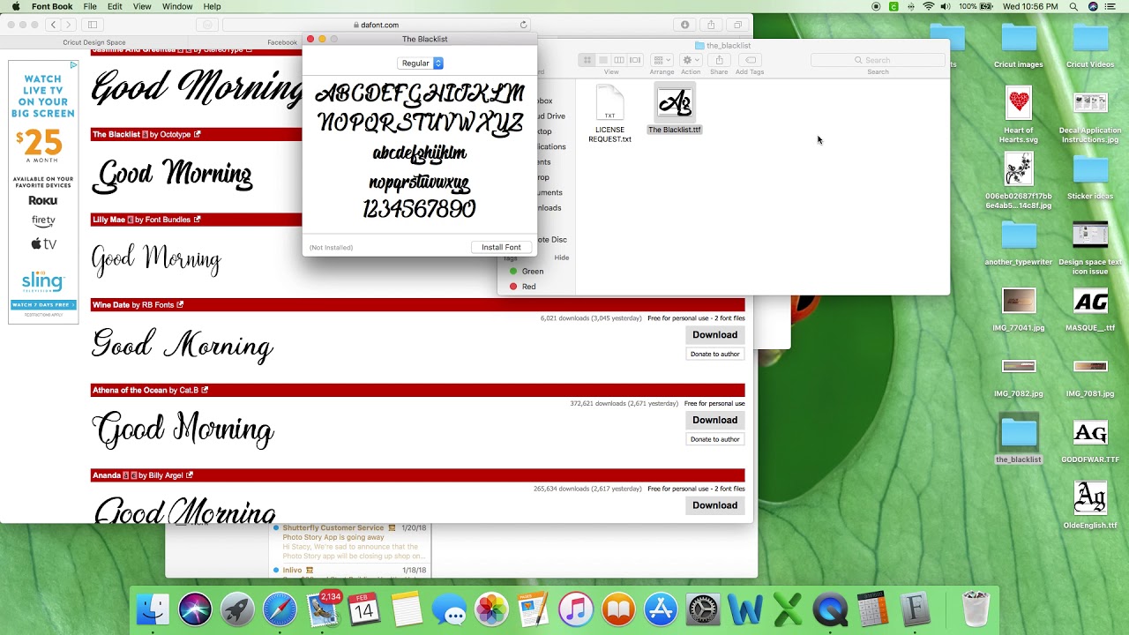Open System Preferences gear in Dock
The height and width of the screenshot is (635, 1129).
point(703,609)
